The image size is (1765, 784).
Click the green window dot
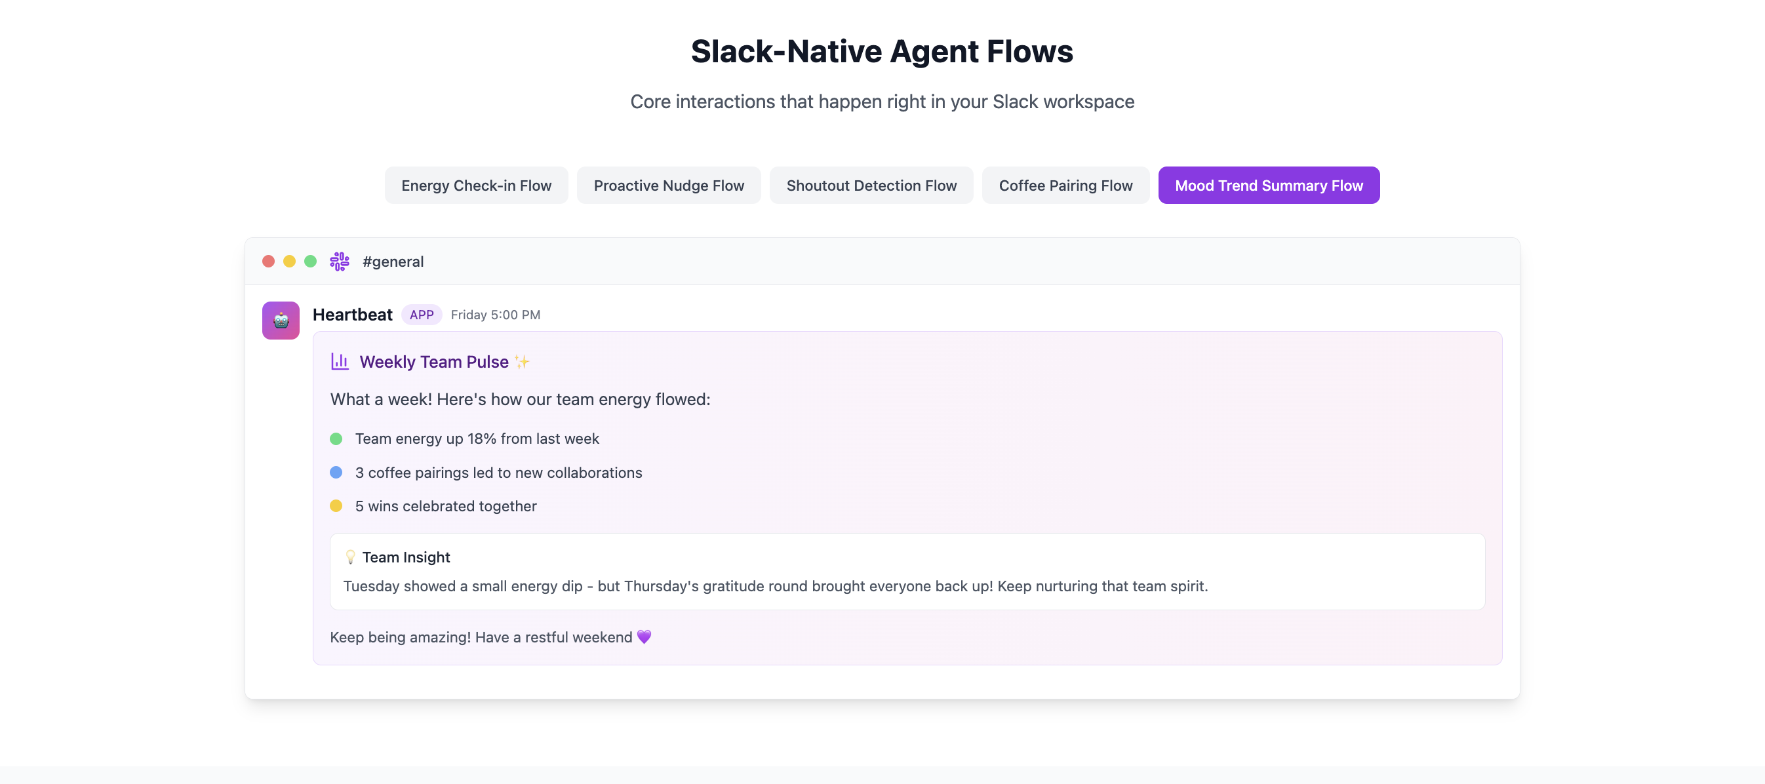click(310, 261)
